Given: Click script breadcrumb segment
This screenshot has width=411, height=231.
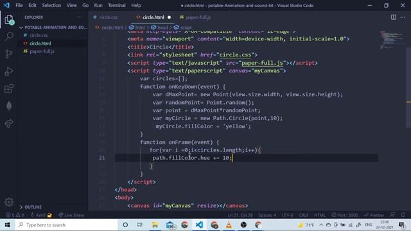Looking at the screenshot, I should 186,27.
